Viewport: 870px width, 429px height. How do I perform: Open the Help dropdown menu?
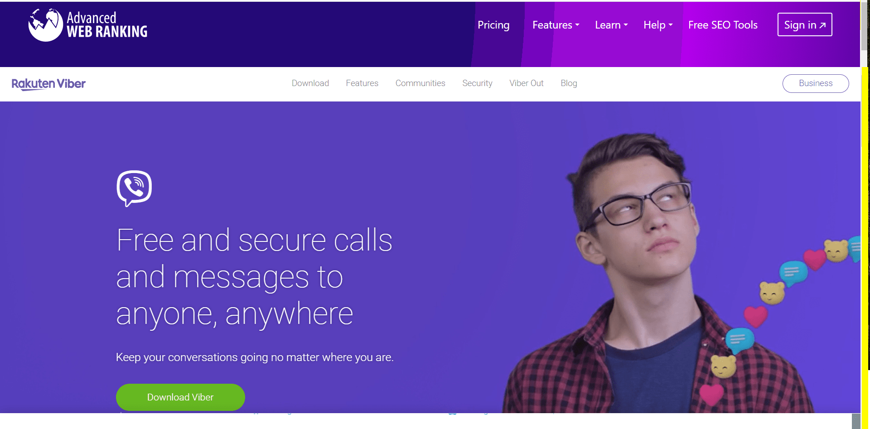tap(658, 25)
